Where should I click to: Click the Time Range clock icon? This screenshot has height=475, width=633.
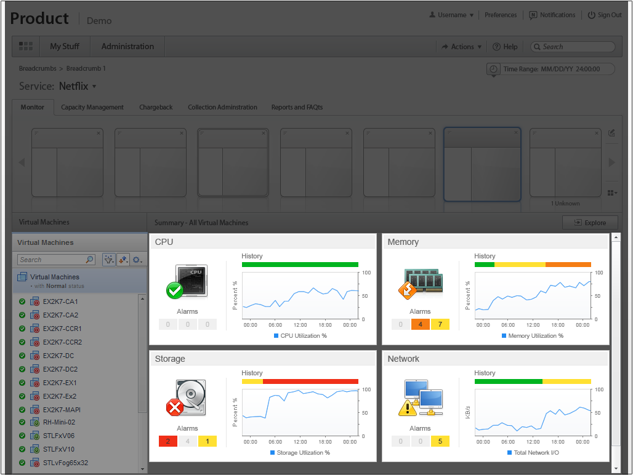(x=493, y=69)
